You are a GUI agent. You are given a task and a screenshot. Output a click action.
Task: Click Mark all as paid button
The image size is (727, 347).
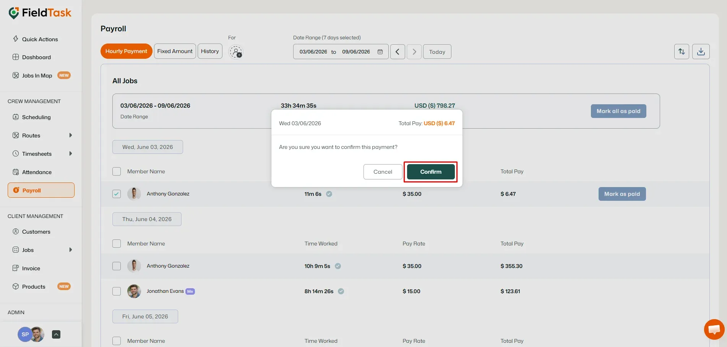[618, 111]
